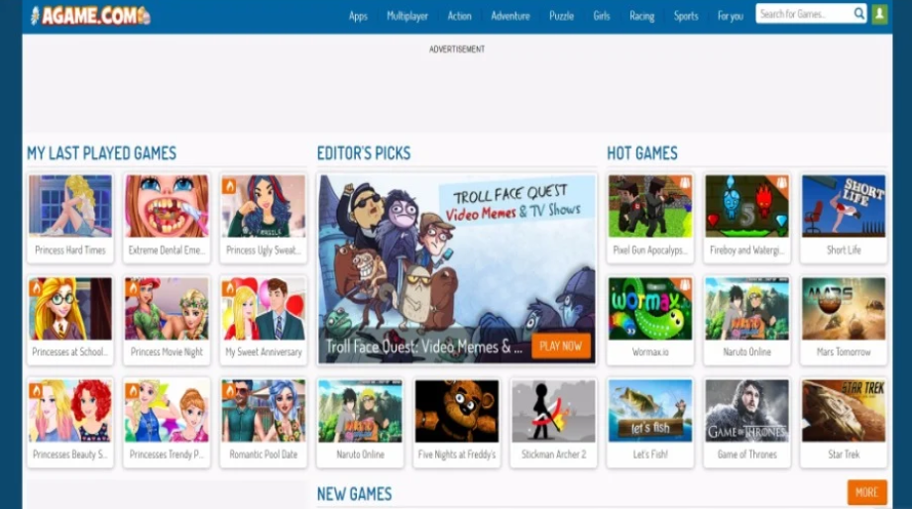This screenshot has height=509, width=912.
Task: Click the Star Trek title text
Action: 844,455
